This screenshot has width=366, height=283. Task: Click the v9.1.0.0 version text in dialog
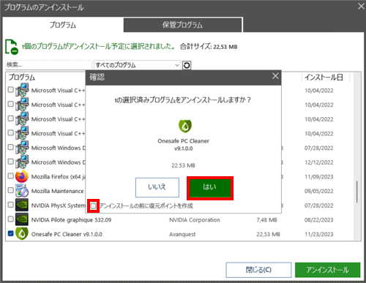click(x=183, y=148)
